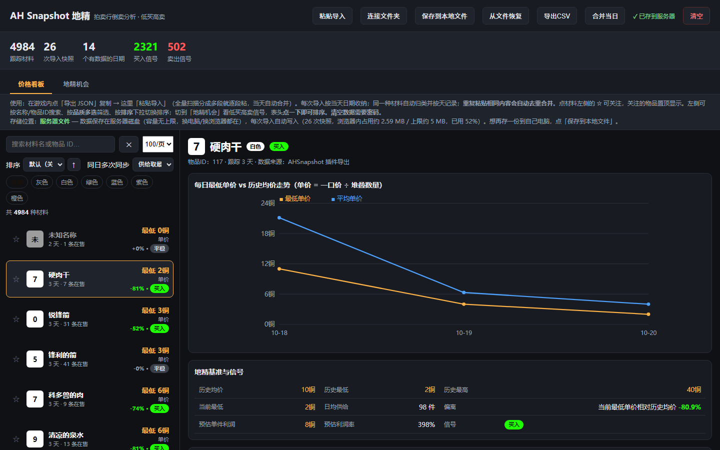Click the 合并当日 button
Screen dimensions: 720x450
point(605,16)
